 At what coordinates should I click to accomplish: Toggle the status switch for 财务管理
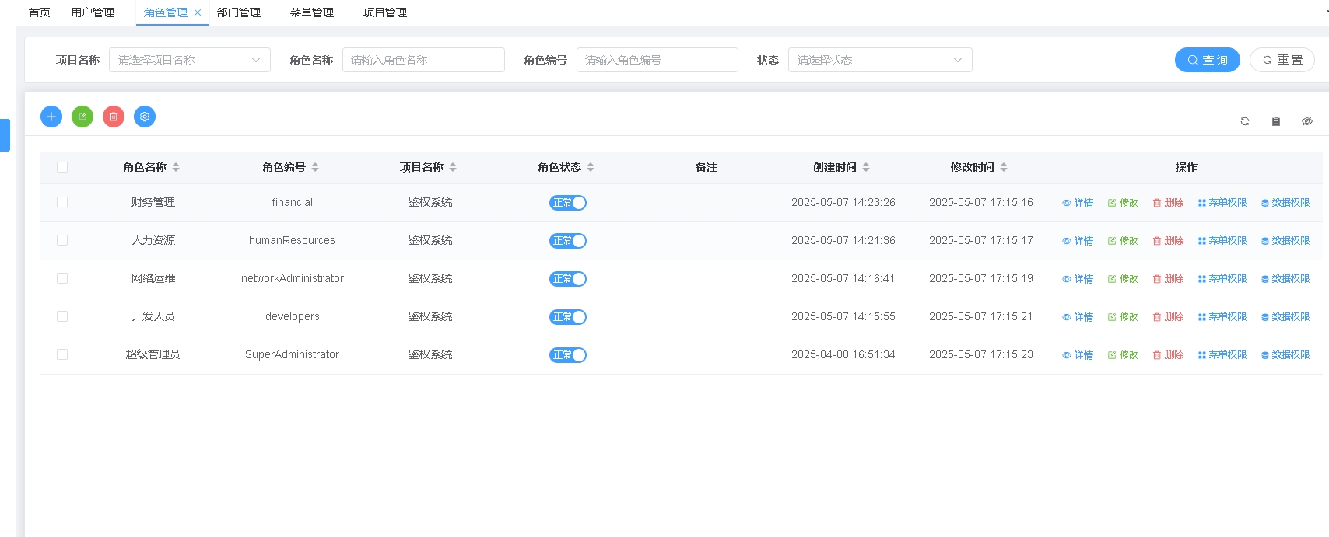click(568, 203)
